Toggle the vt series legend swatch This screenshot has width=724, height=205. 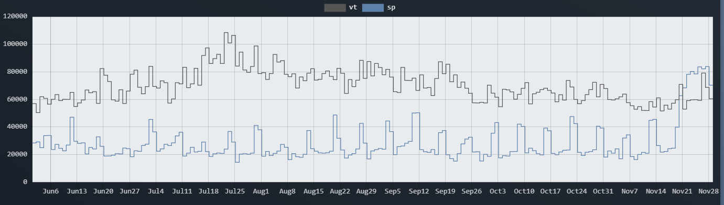pos(334,7)
